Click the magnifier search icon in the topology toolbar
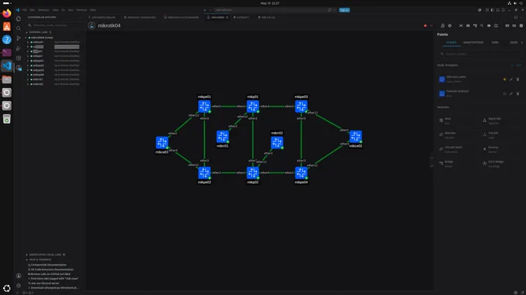526x295 pixels. pos(482,25)
